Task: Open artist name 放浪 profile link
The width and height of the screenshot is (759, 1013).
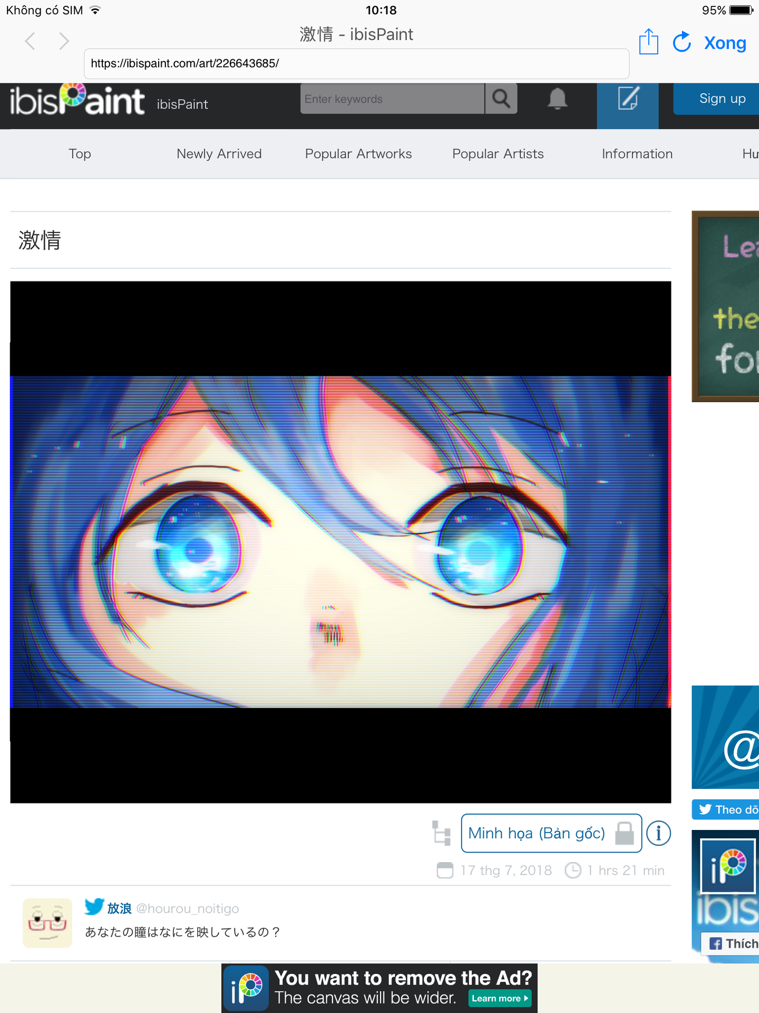Action: (x=119, y=909)
